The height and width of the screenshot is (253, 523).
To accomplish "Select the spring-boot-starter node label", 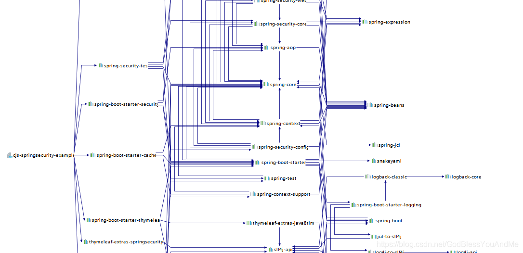I will point(284,163).
